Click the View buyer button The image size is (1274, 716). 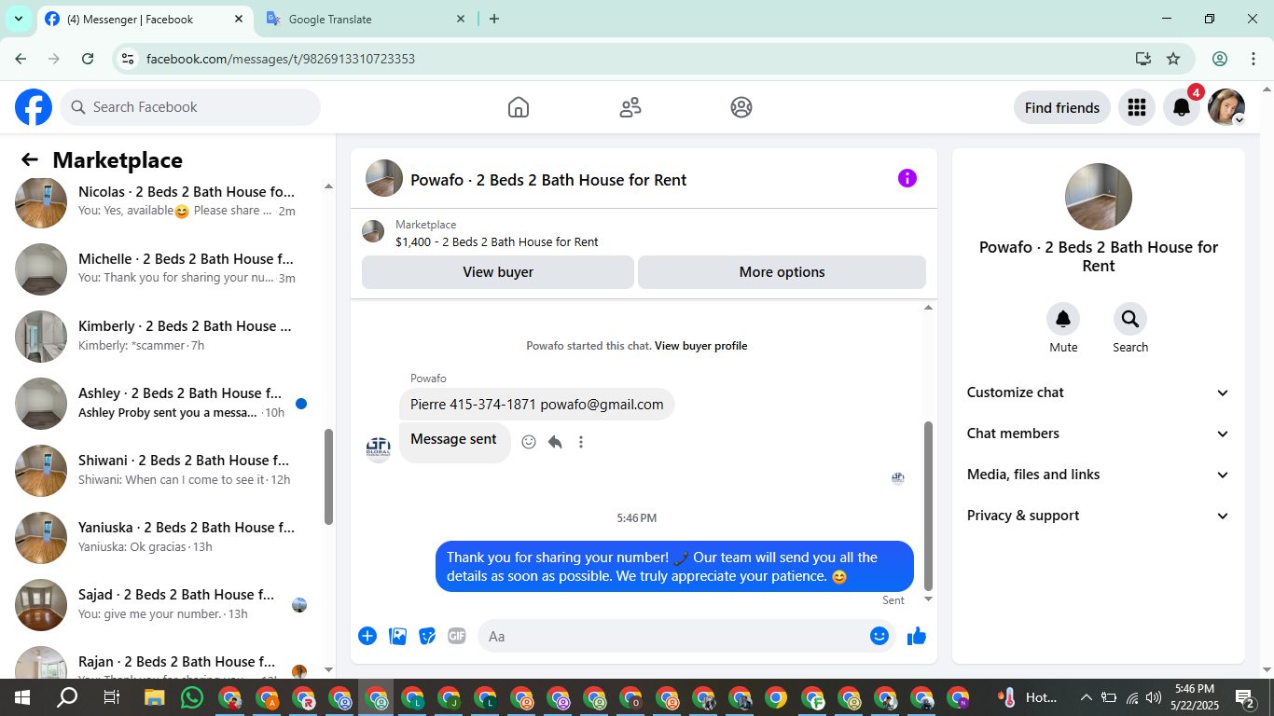(x=498, y=272)
